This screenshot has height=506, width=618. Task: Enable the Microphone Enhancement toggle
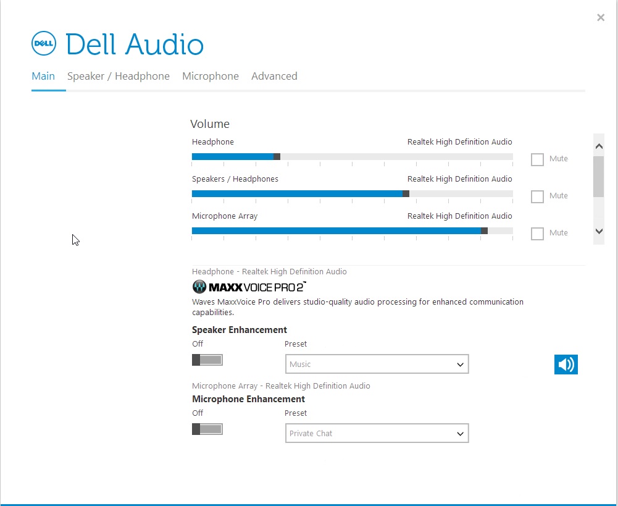[x=207, y=429]
